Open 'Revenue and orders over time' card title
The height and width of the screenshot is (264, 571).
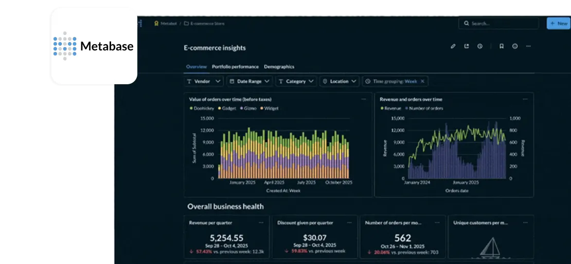pos(411,99)
